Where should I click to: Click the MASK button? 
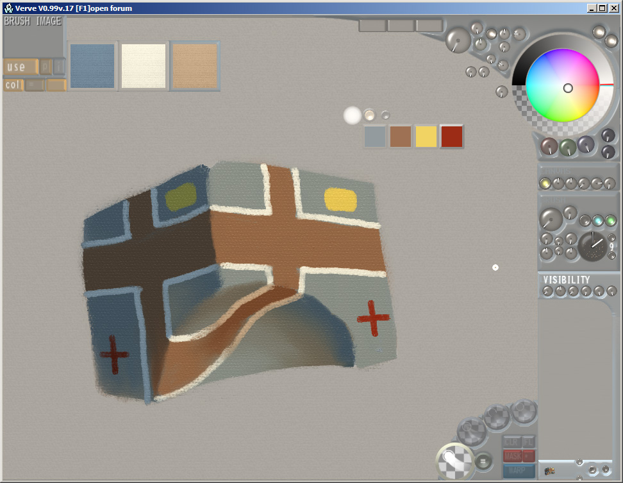[x=513, y=456]
